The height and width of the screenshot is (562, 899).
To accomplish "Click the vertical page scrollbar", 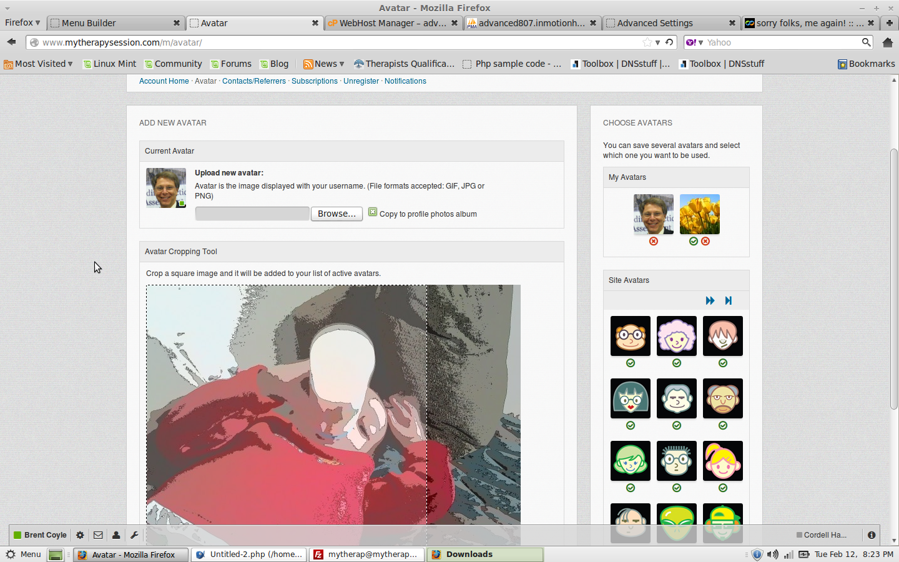I will click(x=894, y=281).
